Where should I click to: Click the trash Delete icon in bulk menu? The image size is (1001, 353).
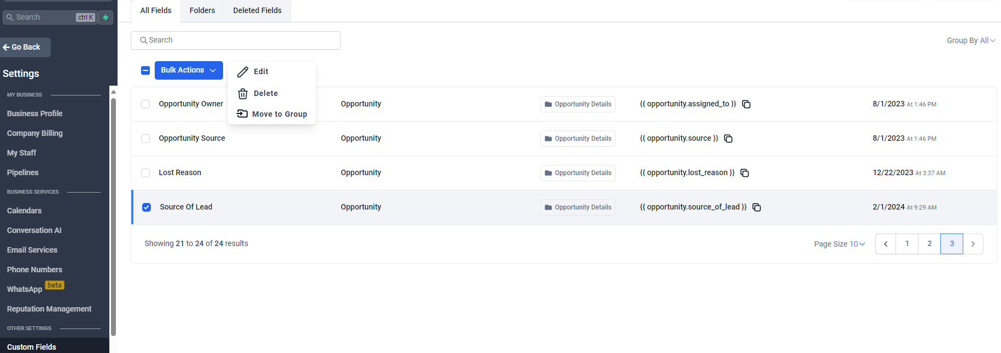tap(243, 94)
